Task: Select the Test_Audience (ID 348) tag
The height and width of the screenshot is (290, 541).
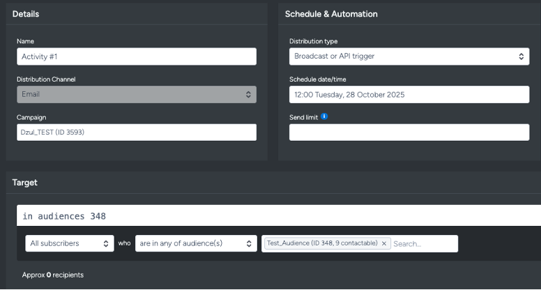Action: pyautogui.click(x=321, y=244)
